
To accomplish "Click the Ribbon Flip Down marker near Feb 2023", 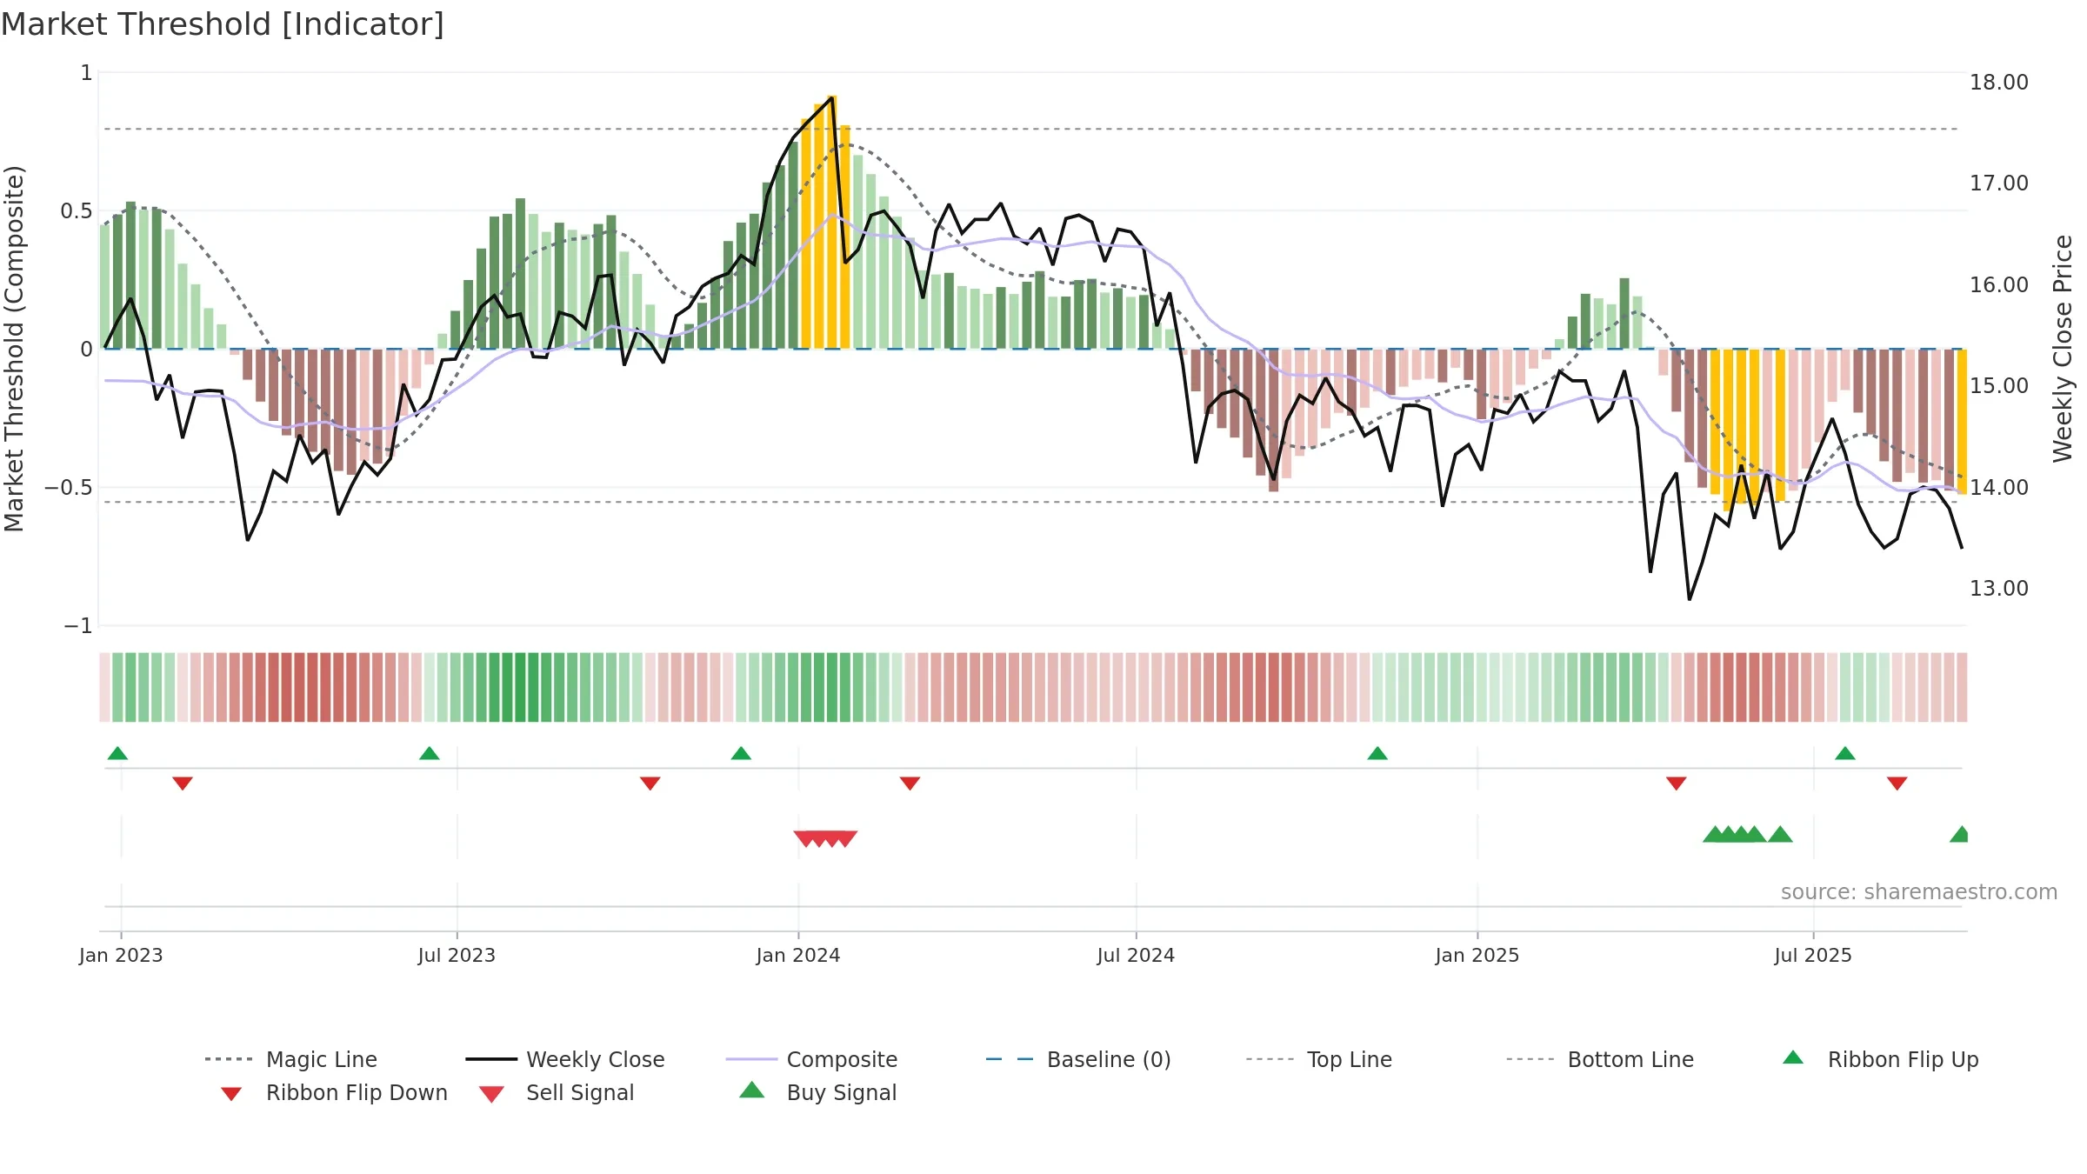I will 183,784.
